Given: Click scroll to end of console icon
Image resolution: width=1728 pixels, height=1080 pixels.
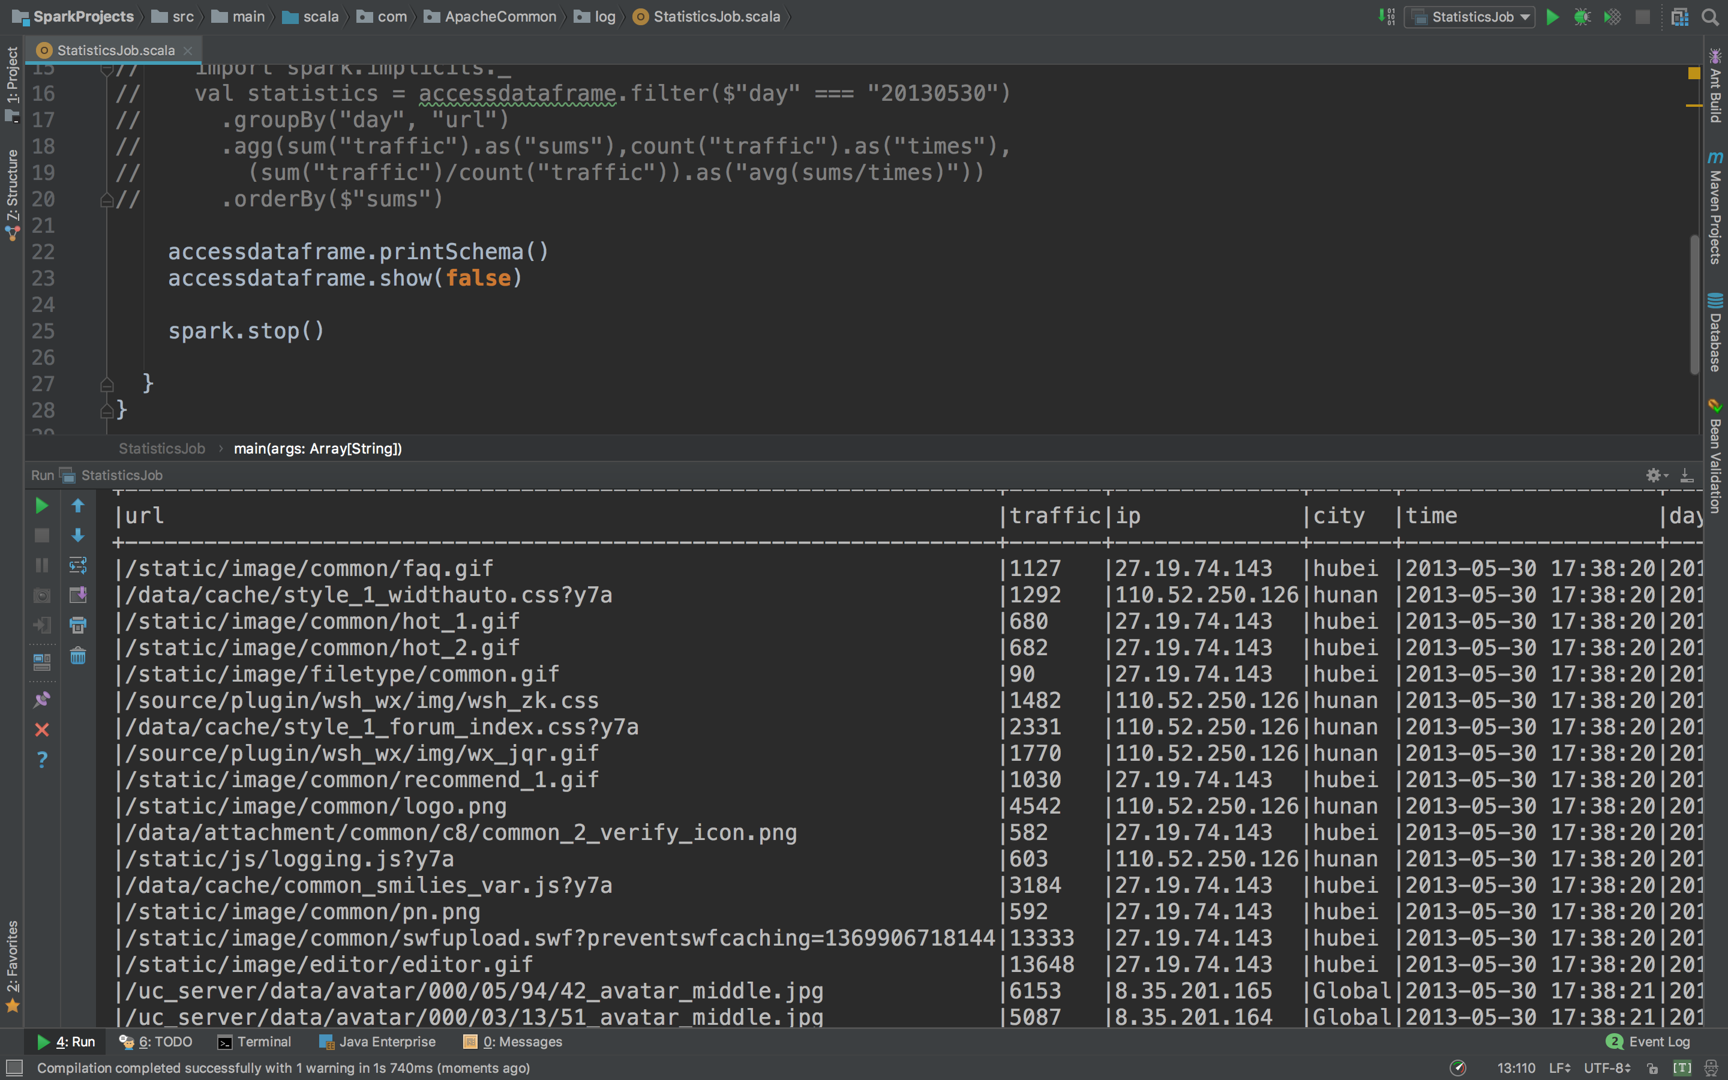Looking at the screenshot, I should (78, 595).
